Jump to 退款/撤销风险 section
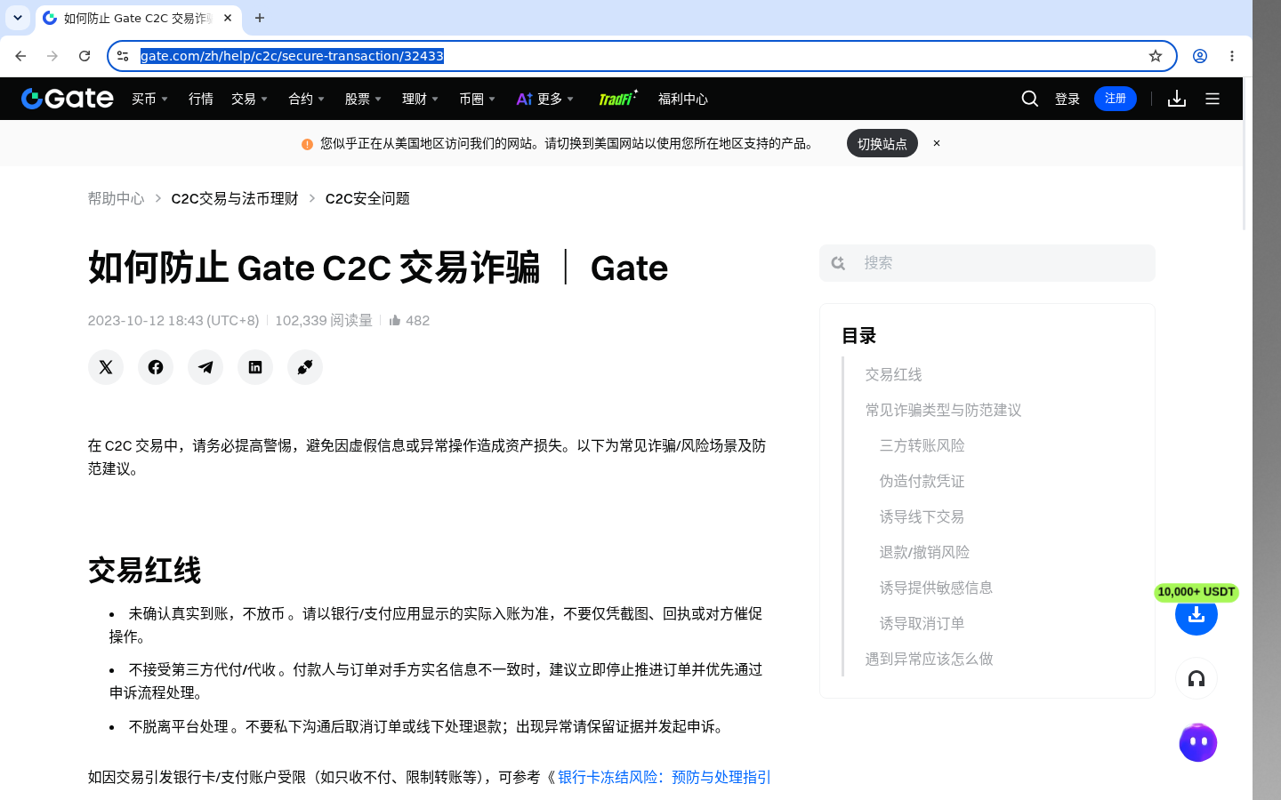The width and height of the screenshot is (1281, 800). pyautogui.click(x=924, y=552)
